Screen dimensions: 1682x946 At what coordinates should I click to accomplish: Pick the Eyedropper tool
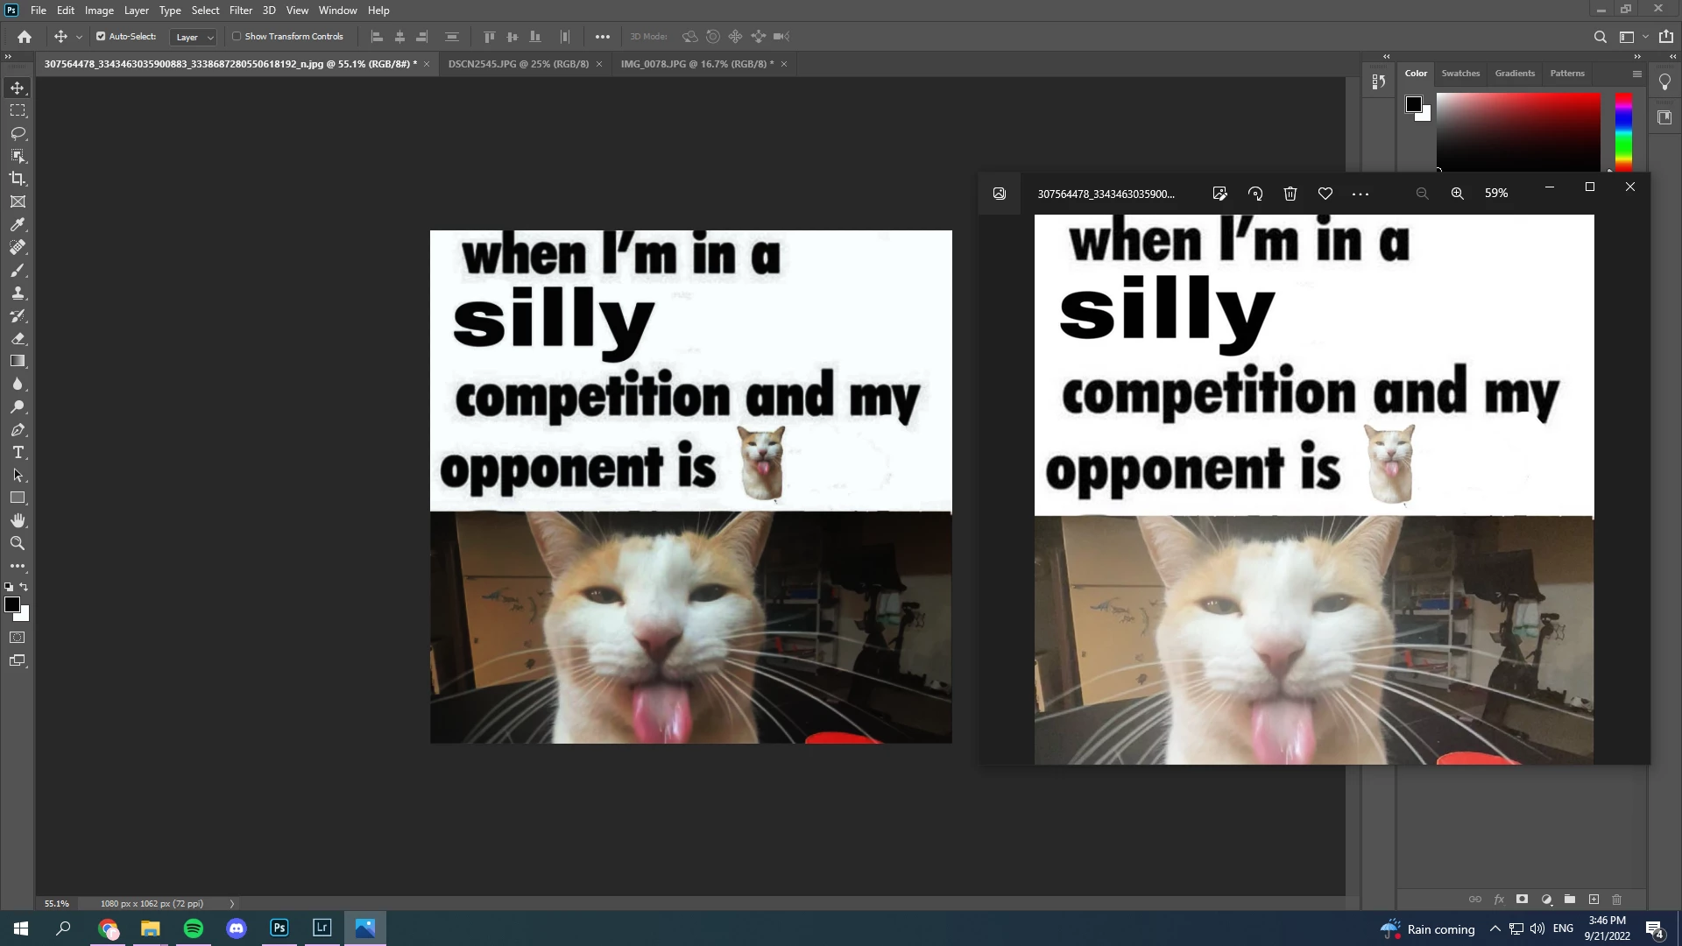(x=18, y=224)
